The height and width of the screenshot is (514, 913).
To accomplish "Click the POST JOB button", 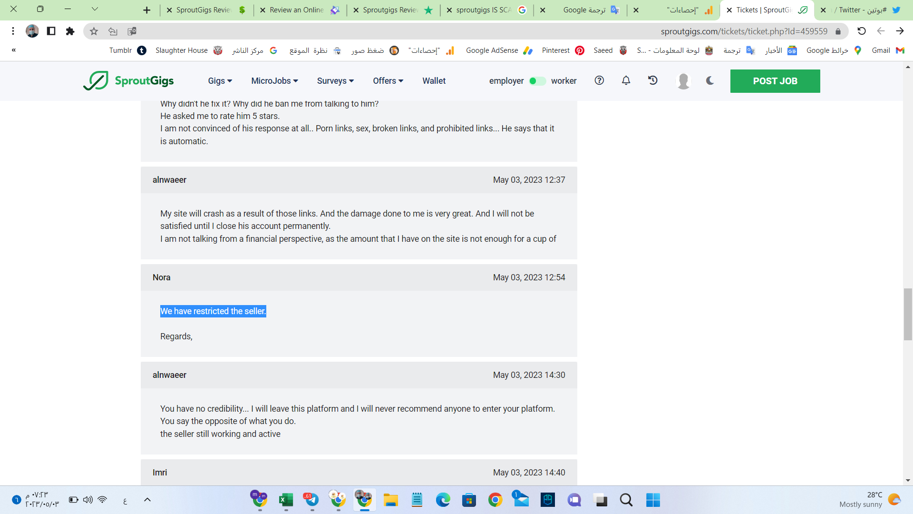I will [775, 81].
